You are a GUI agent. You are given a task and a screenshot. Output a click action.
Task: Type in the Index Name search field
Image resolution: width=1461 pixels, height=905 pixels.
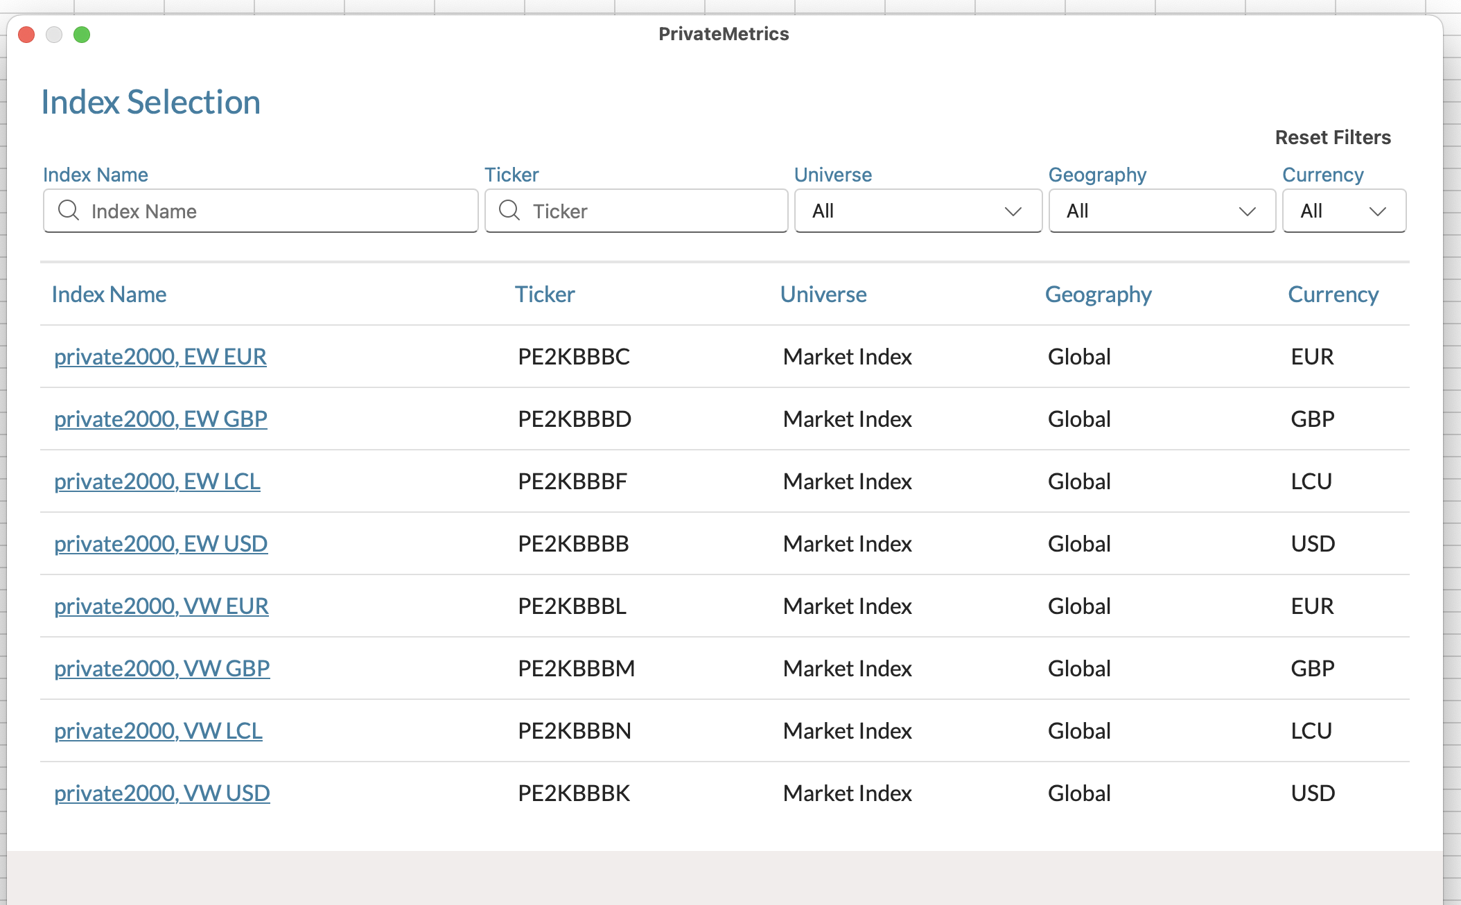pos(277,211)
